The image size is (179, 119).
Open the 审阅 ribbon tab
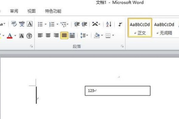[14, 11]
